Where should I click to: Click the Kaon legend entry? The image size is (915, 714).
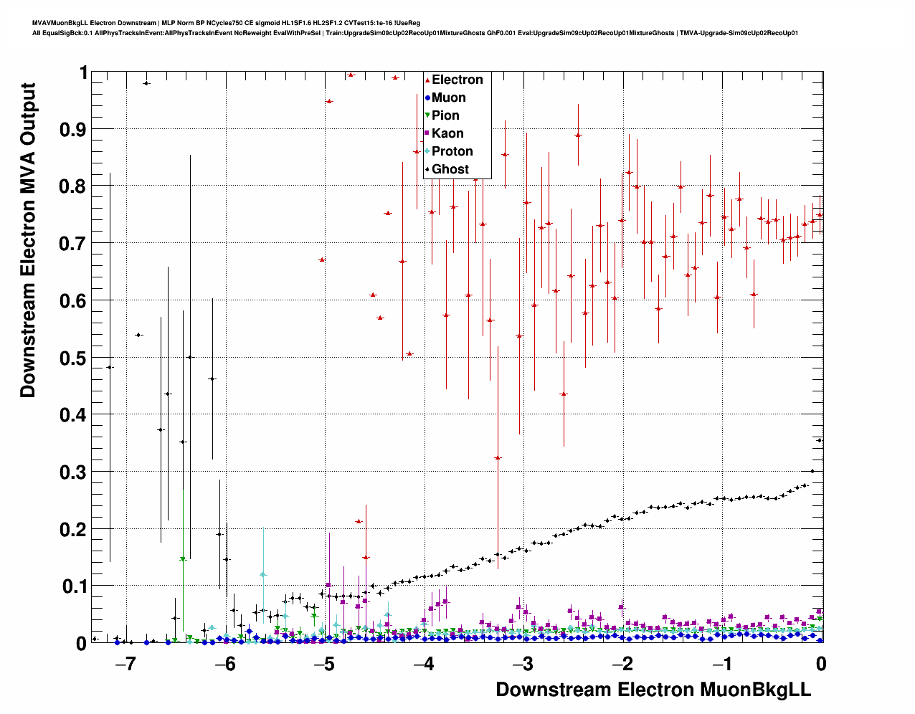tap(447, 133)
